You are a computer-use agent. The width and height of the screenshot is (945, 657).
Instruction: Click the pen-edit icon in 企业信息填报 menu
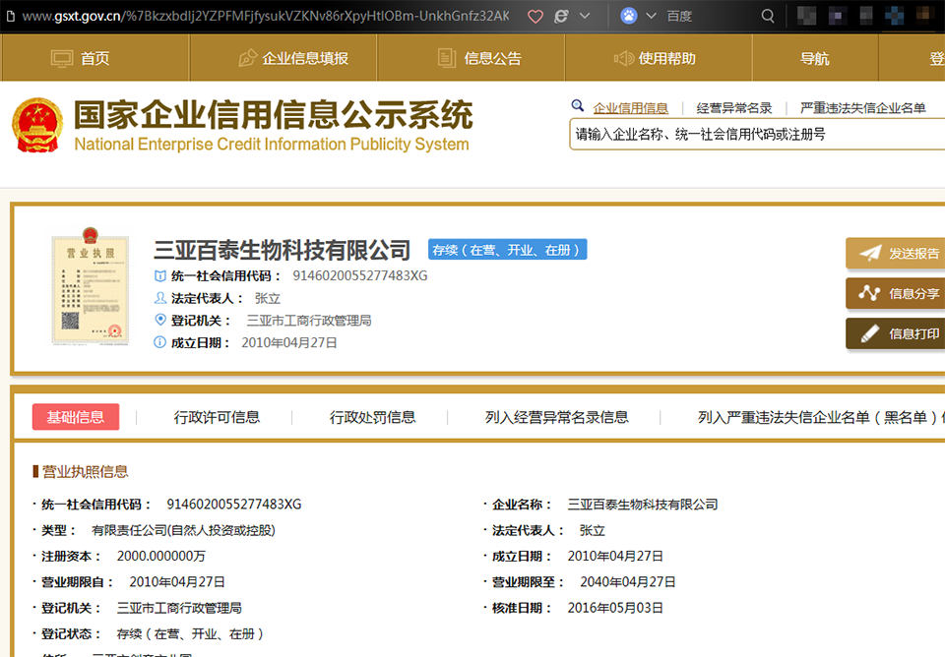[x=248, y=58]
